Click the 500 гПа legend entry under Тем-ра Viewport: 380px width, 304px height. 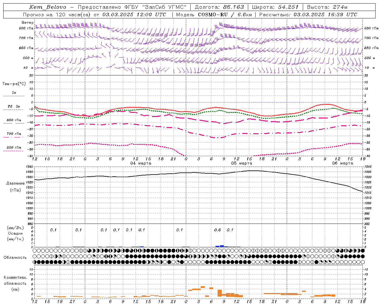pyautogui.click(x=14, y=148)
